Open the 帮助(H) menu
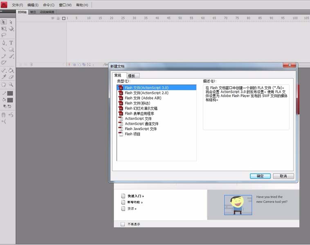Viewport: 310px width, 245px height. (x=82, y=5)
